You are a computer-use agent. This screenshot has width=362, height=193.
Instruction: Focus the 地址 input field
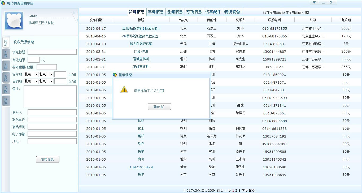[x=52, y=141]
